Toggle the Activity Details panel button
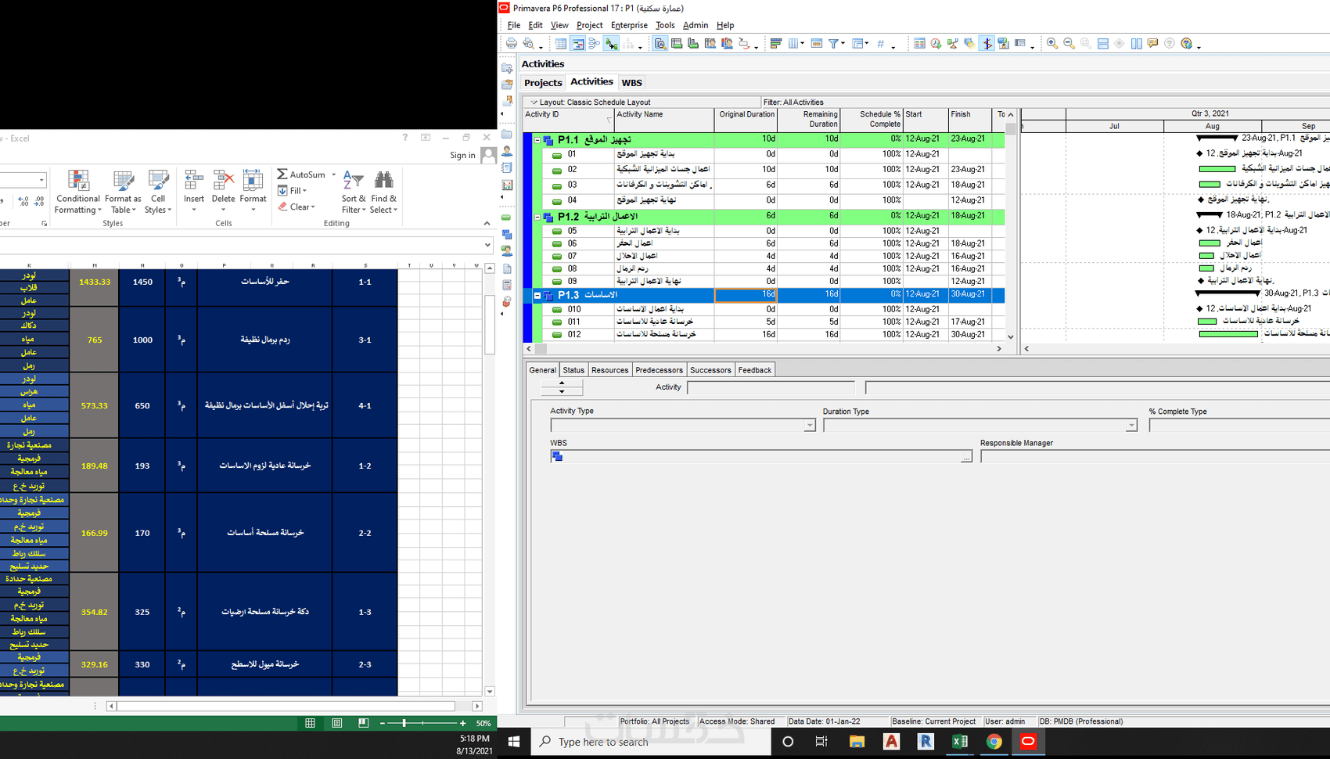Image resolution: width=1330 pixels, height=759 pixels. pyautogui.click(x=660, y=44)
